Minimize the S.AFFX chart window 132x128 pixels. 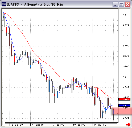pos(115,5)
